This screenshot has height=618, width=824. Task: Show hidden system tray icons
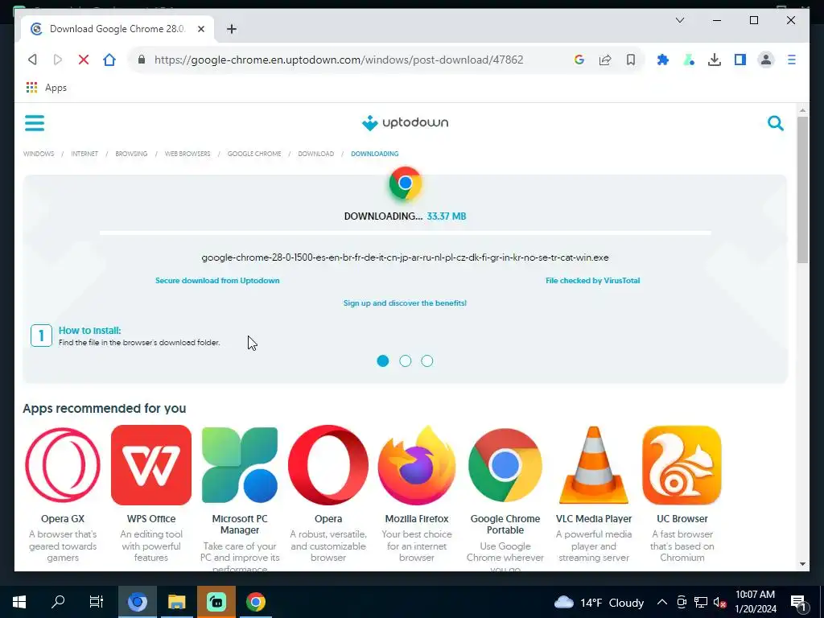662,602
